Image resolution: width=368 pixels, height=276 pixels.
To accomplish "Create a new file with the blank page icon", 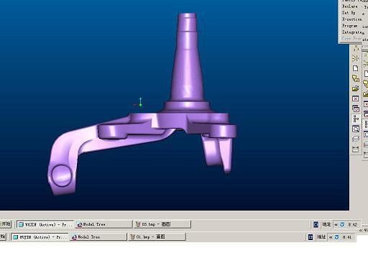I will click(x=356, y=68).
